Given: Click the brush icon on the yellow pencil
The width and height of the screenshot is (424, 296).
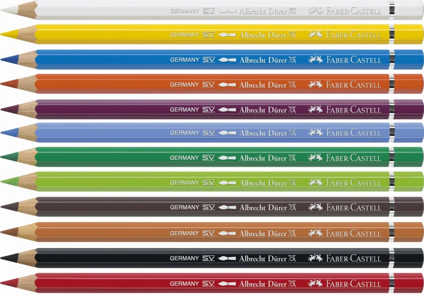Looking at the screenshot, I should (227, 35).
